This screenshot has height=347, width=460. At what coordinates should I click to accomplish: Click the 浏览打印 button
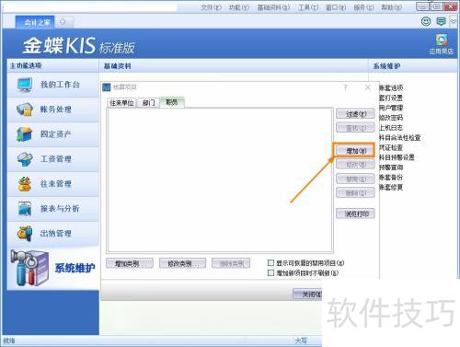click(355, 214)
